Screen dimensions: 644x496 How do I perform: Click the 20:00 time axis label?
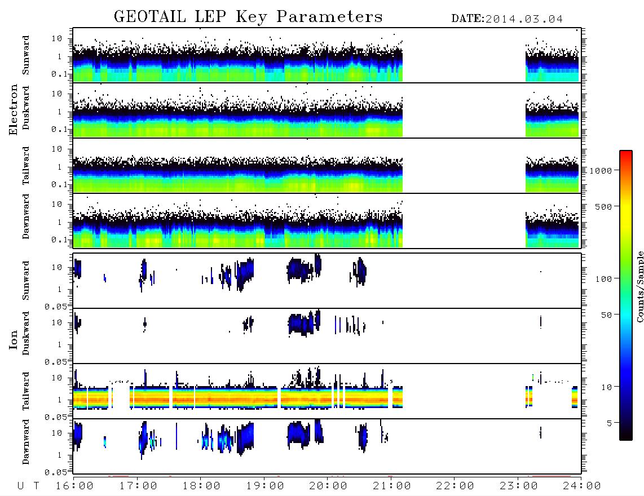pos(328,486)
